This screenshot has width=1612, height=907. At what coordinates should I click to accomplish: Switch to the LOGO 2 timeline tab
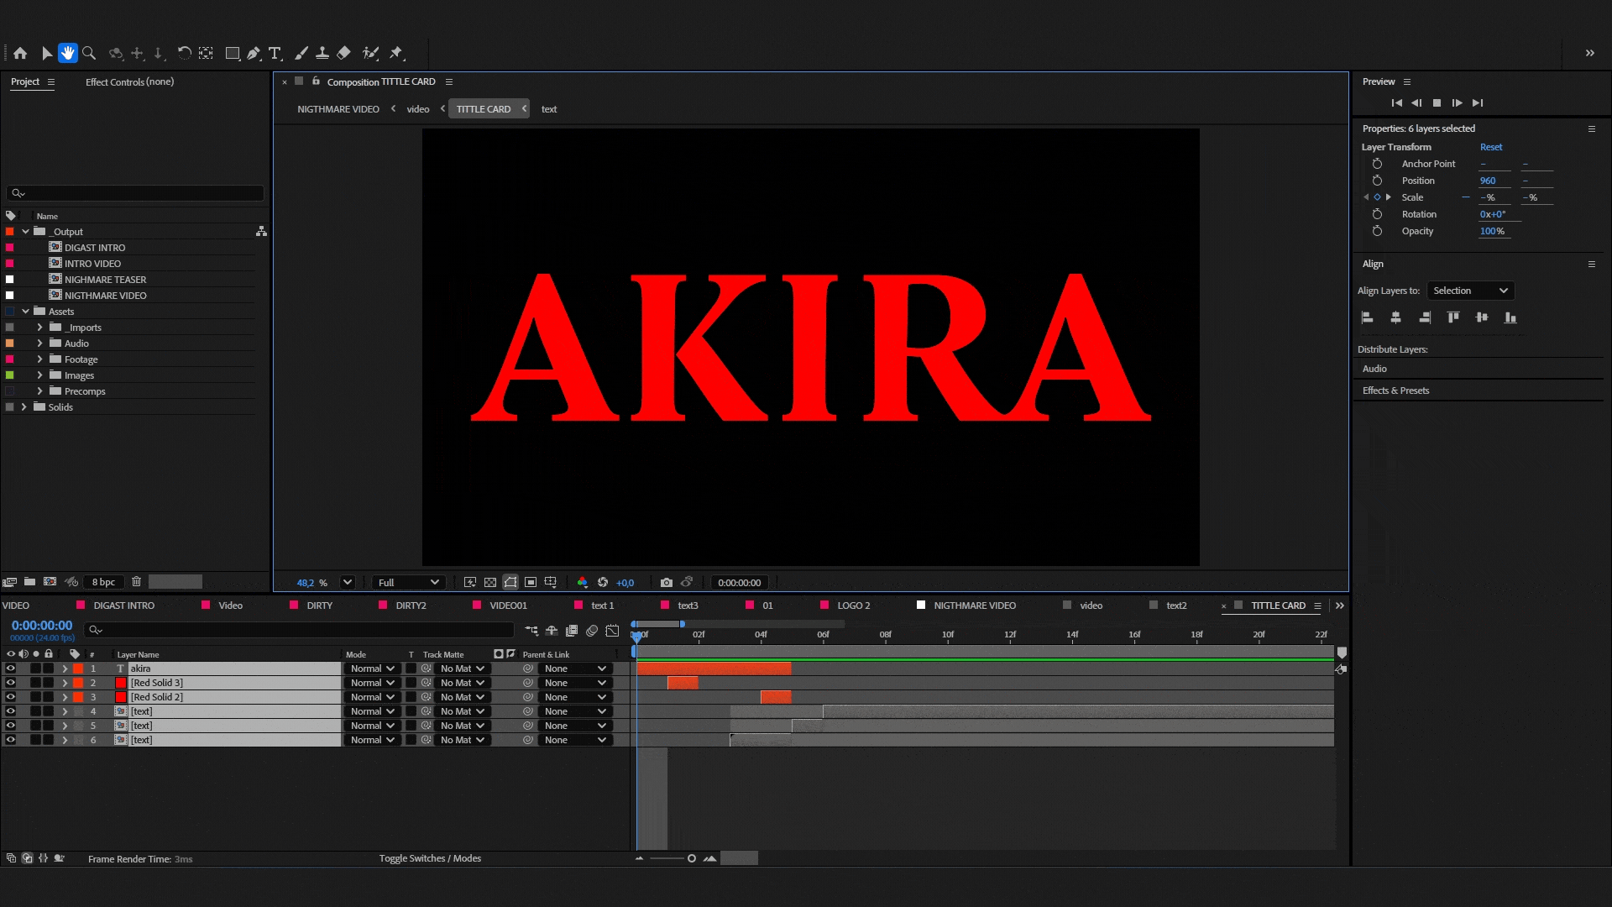click(x=854, y=606)
